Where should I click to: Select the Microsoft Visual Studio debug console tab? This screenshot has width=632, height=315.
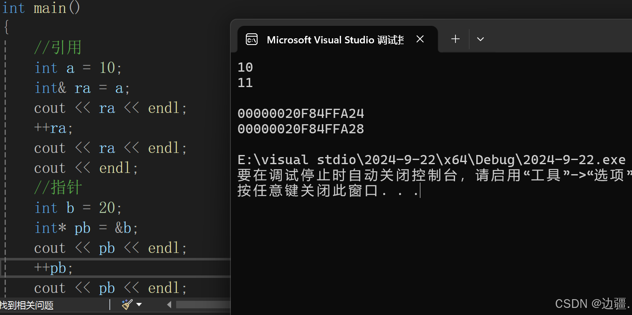click(338, 40)
